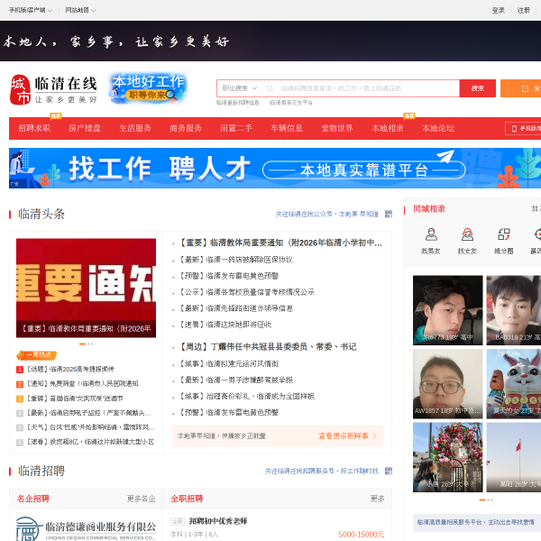Open job listing 招聘初中优秀老师
541x541 pixels.
[218, 521]
